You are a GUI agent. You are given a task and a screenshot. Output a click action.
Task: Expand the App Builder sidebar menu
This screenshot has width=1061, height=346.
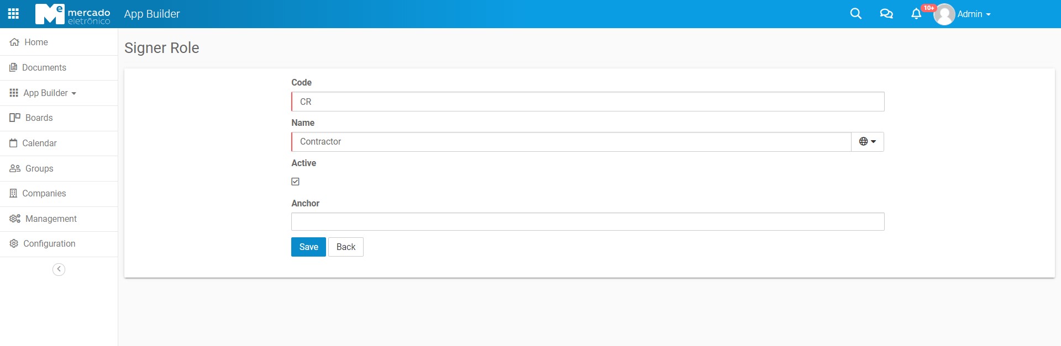tap(49, 93)
